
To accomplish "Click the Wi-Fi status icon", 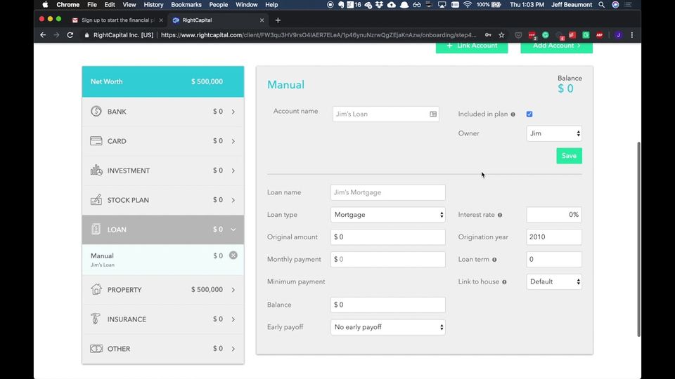I will (x=468, y=5).
